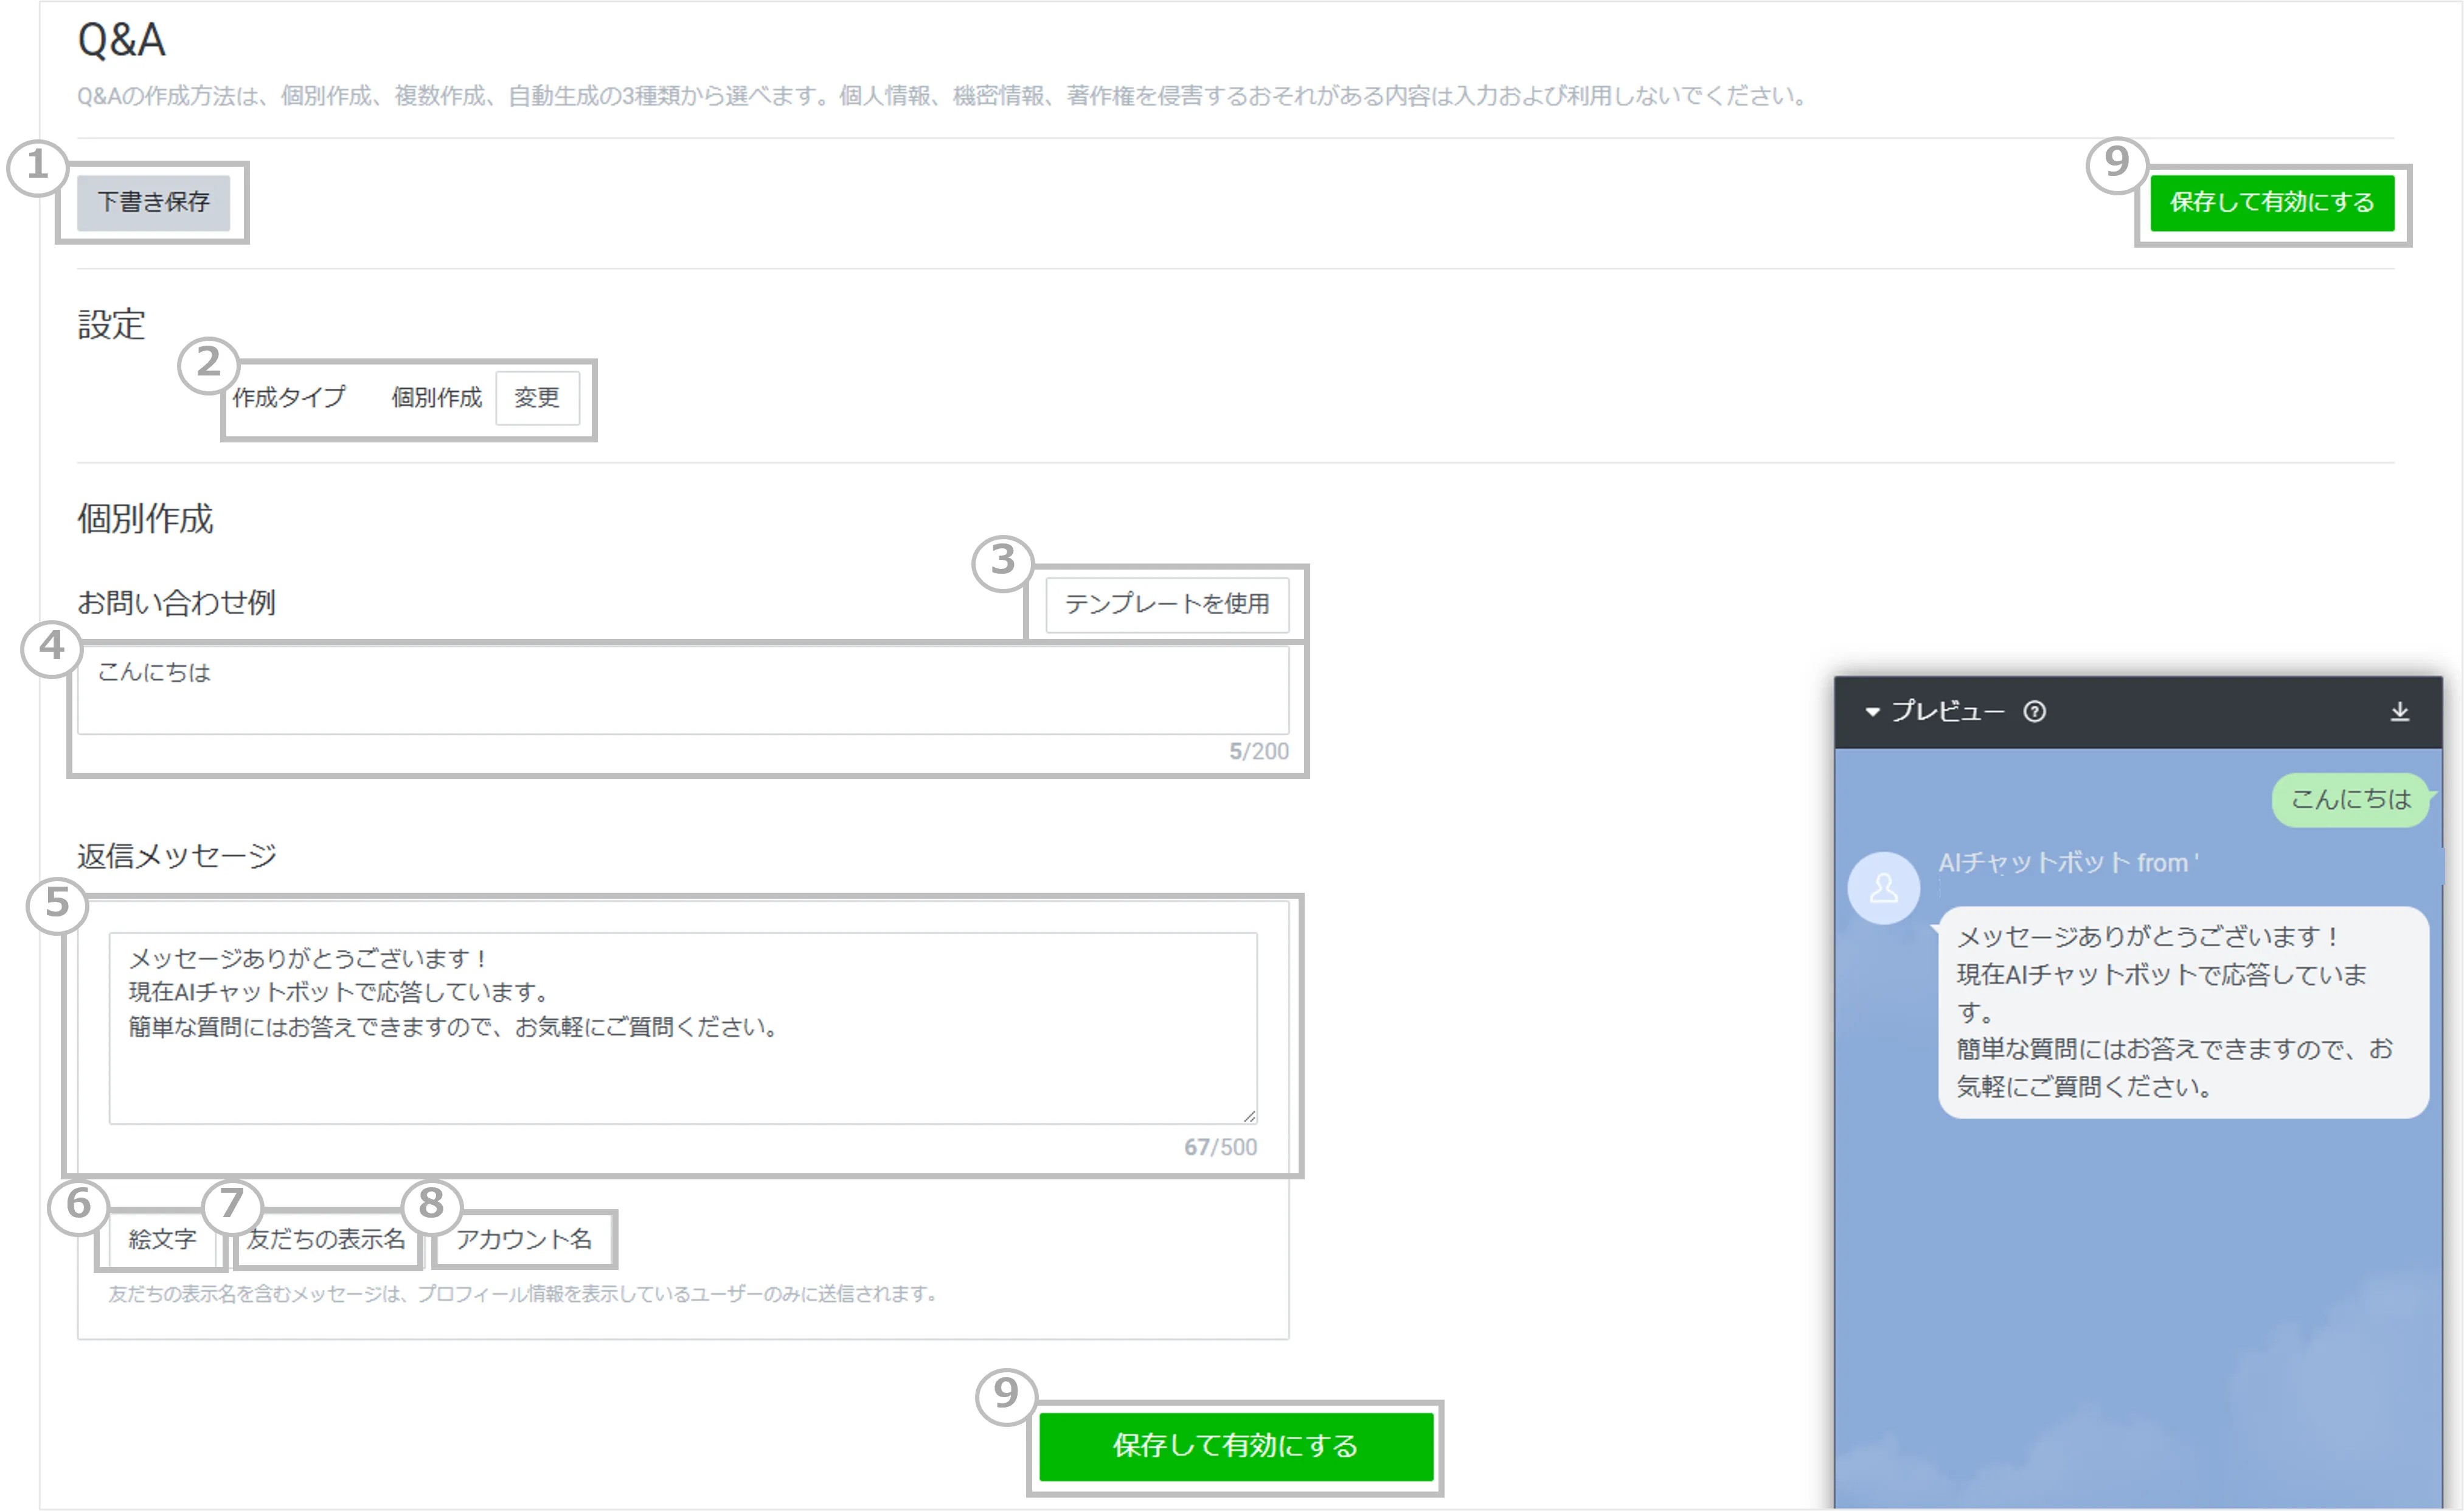Click the download icon in preview header
This screenshot has height=1511, width=2464.
pyautogui.click(x=2399, y=711)
